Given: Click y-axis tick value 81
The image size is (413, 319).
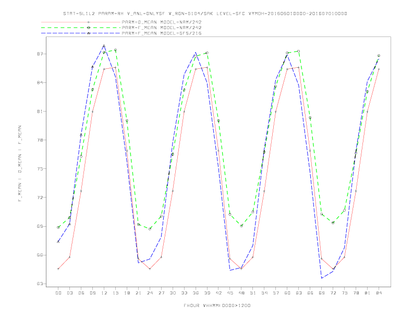Looking at the screenshot, I should tap(40, 112).
